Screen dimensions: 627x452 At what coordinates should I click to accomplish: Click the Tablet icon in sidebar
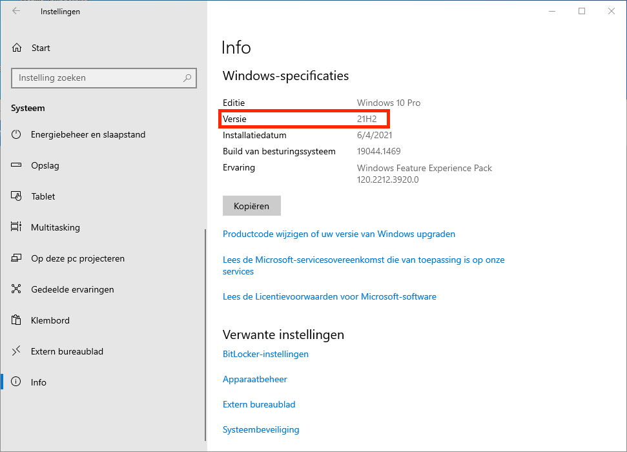[x=17, y=196]
